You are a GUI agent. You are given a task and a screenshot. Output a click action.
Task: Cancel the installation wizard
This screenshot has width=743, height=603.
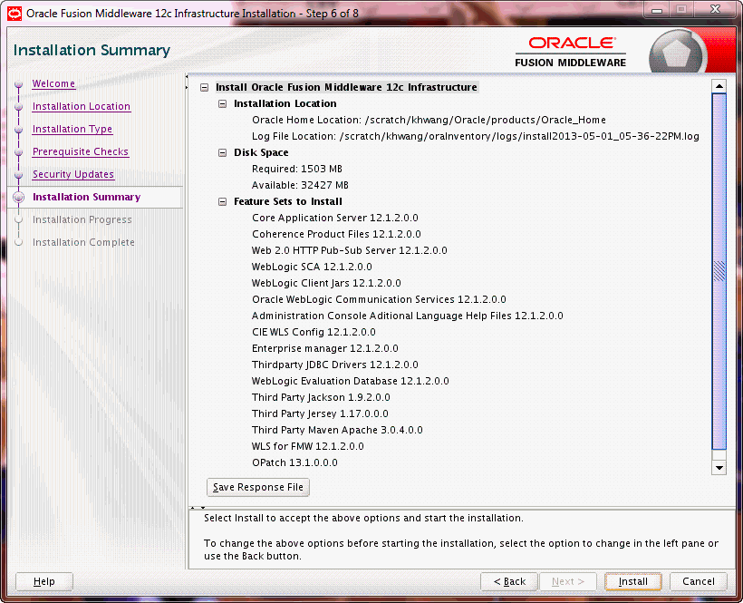click(x=699, y=581)
